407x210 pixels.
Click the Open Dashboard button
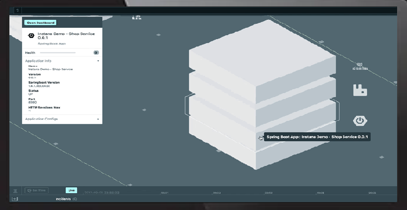pos(40,23)
